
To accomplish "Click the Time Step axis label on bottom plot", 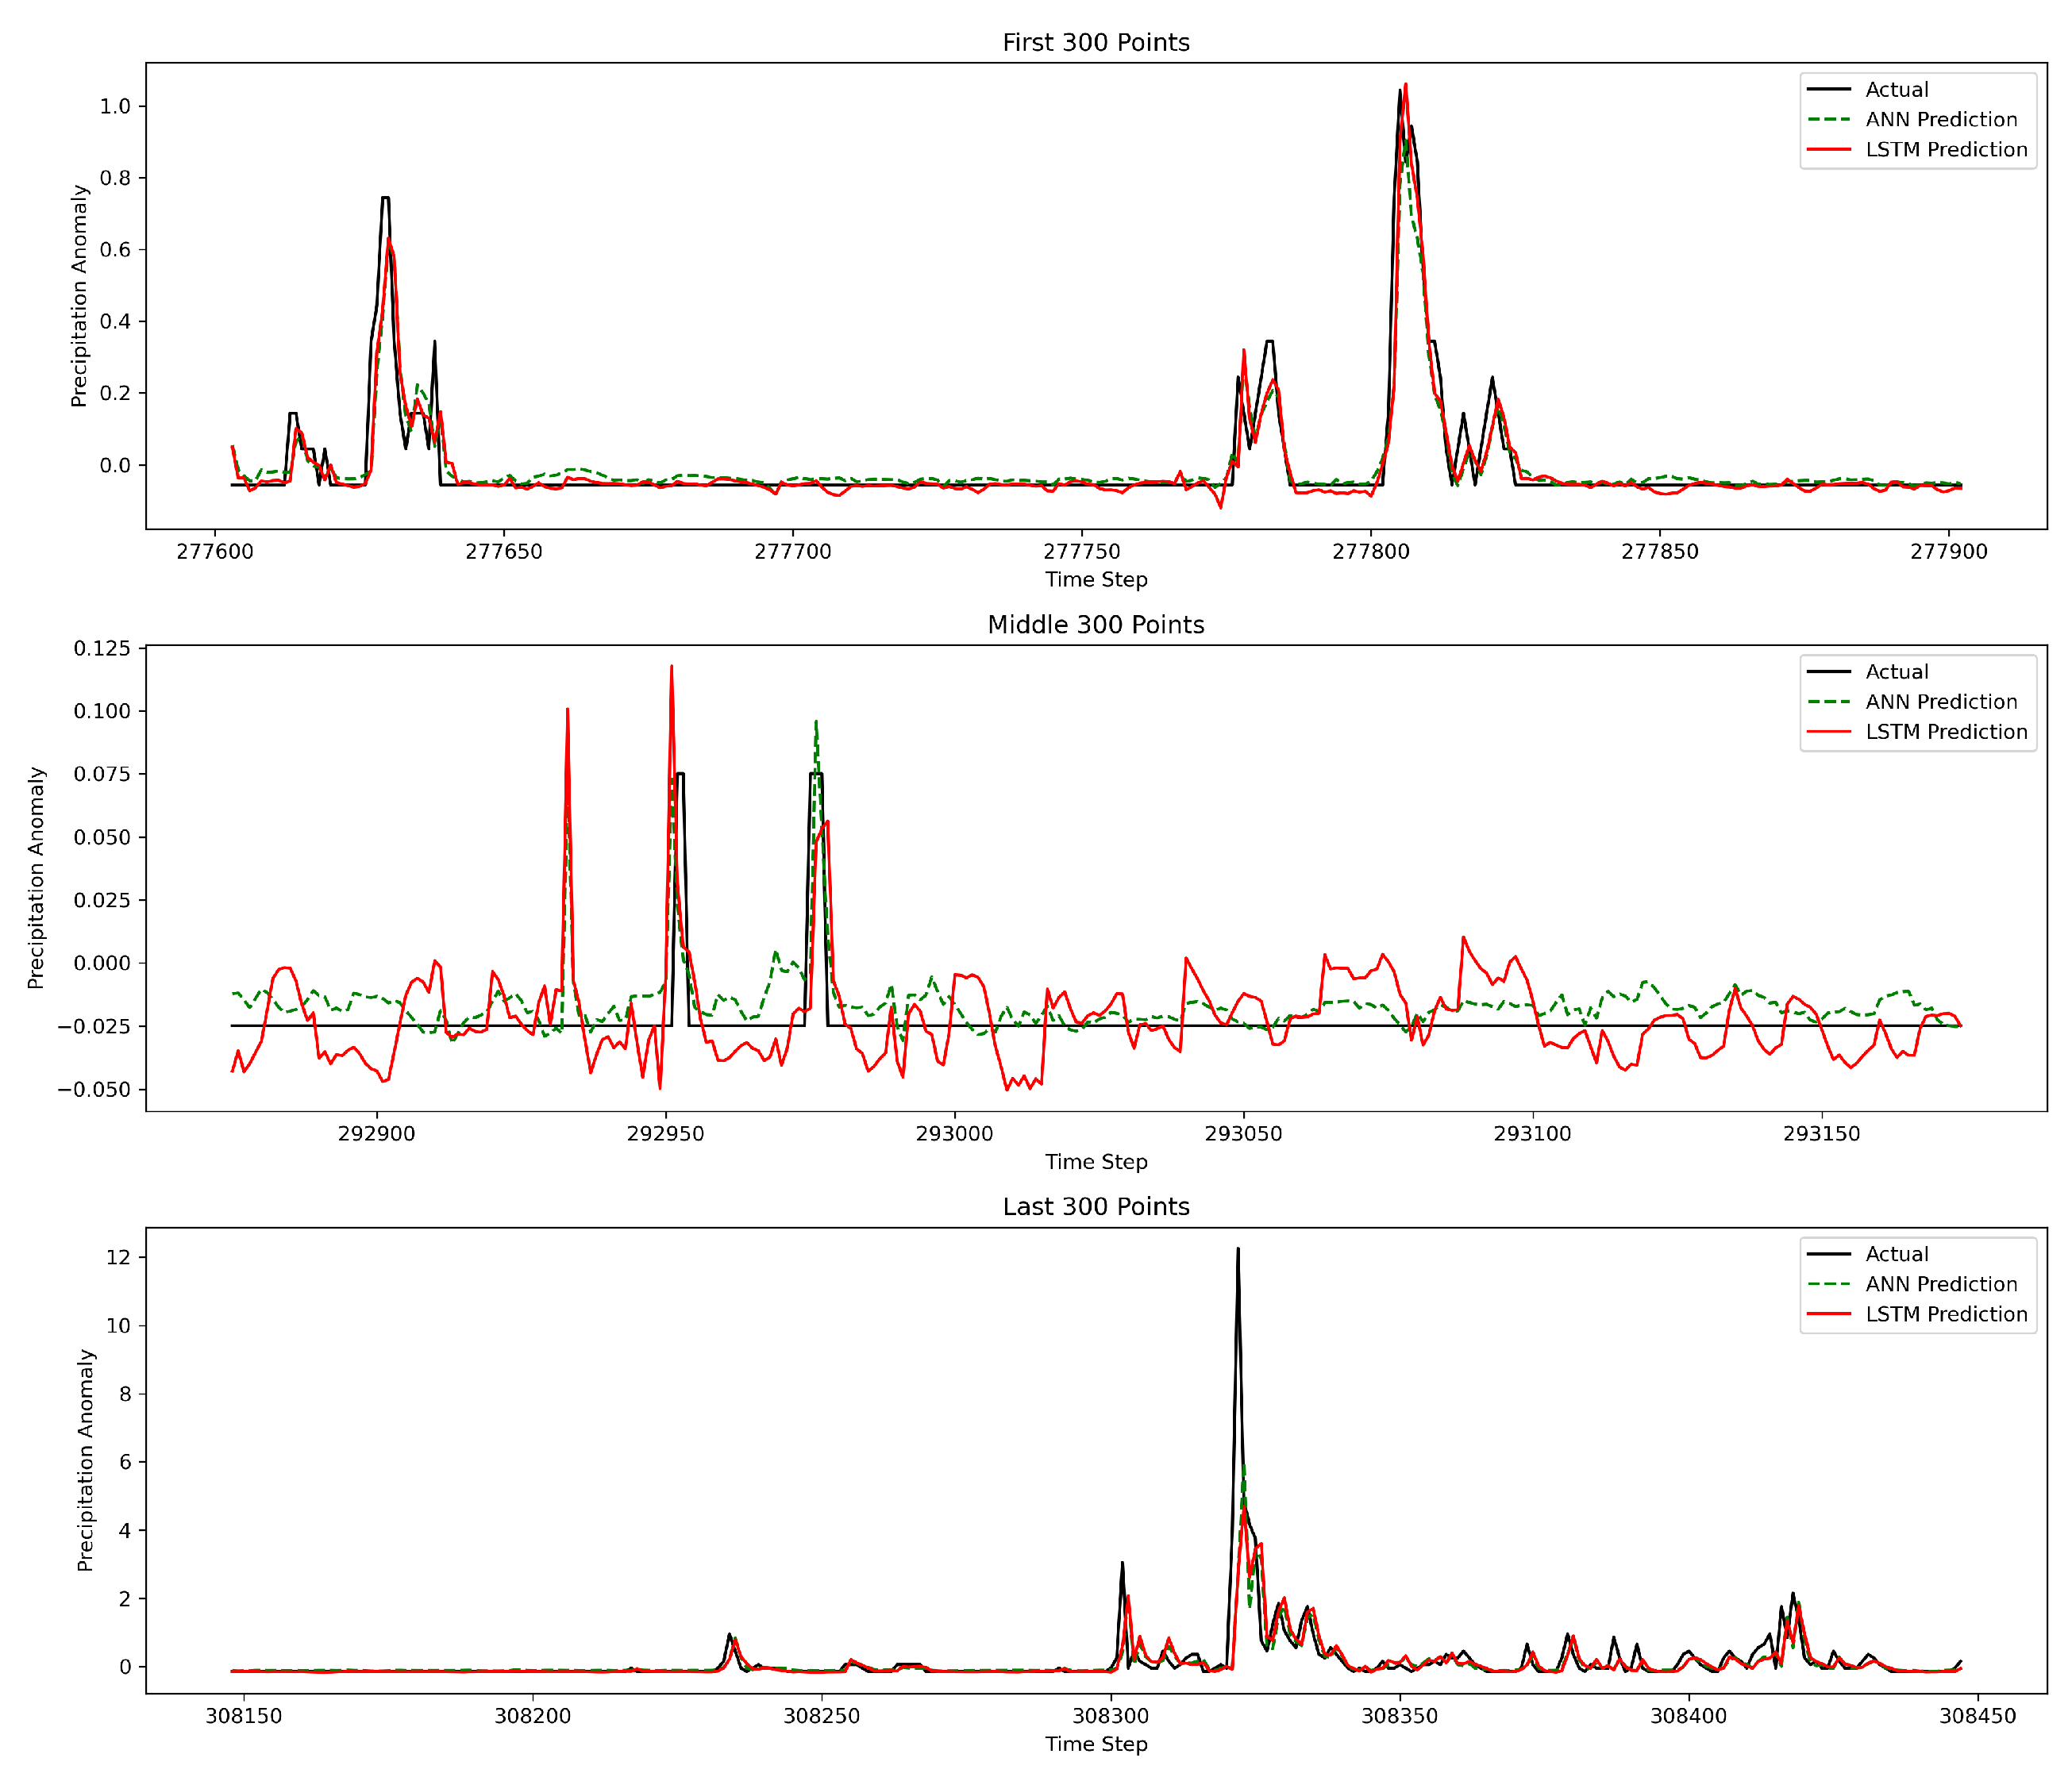I will 1096,1745.
